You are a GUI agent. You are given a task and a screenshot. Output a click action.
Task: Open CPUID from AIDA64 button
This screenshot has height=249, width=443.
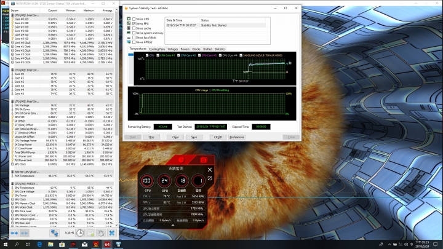click(218, 137)
